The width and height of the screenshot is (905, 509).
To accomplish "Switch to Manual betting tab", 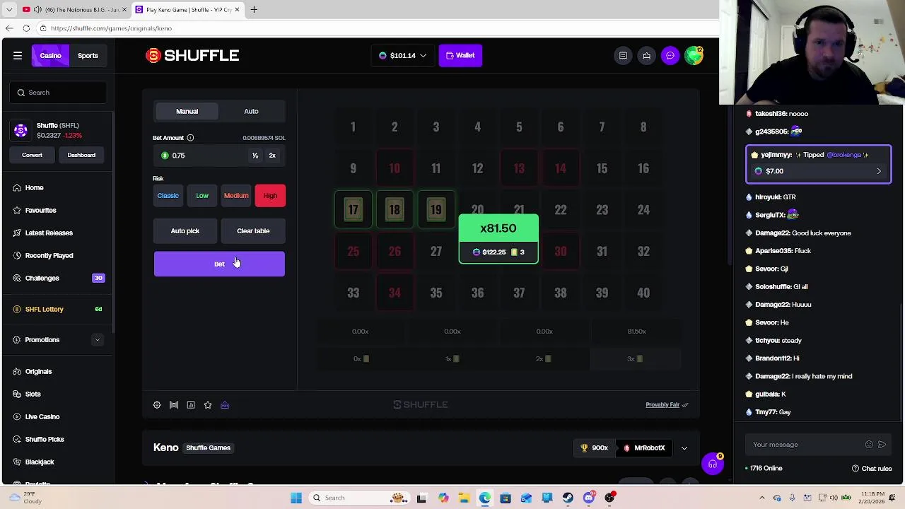I will point(187,111).
